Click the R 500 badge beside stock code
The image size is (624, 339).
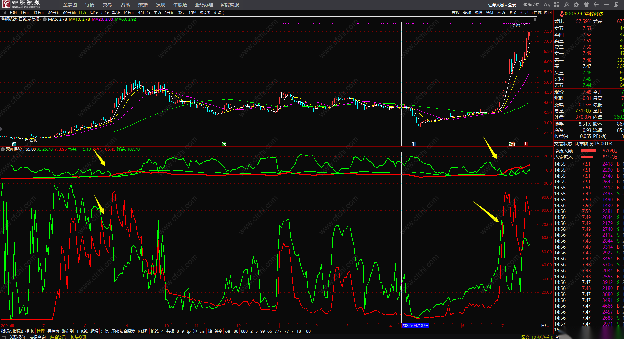click(562, 14)
